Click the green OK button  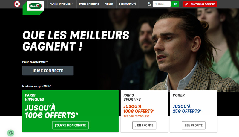[175, 4]
